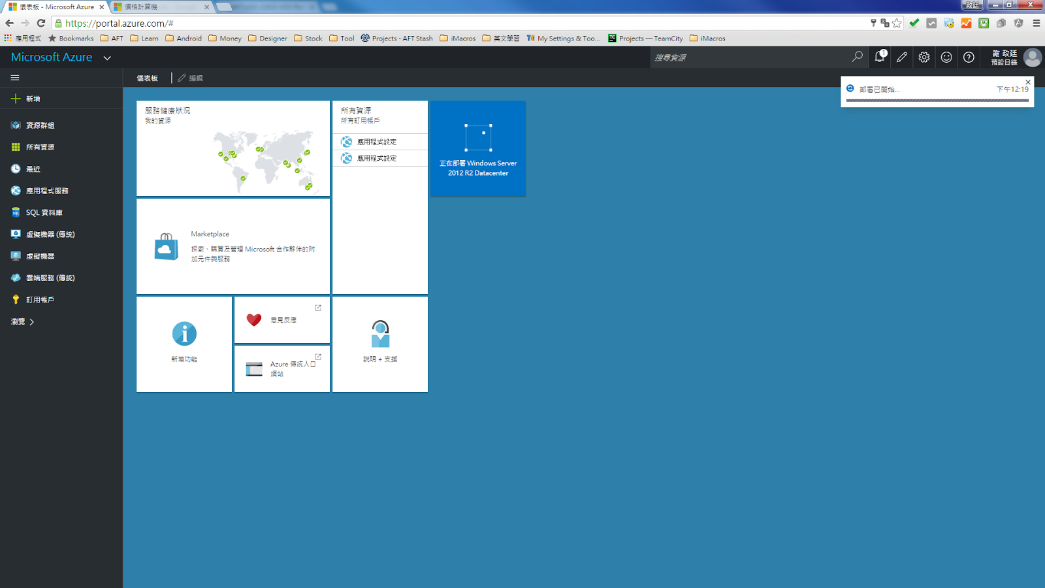Screen dimensions: 1045x588
Task: Click the Microsoft Azure logo text
Action: (52, 57)
